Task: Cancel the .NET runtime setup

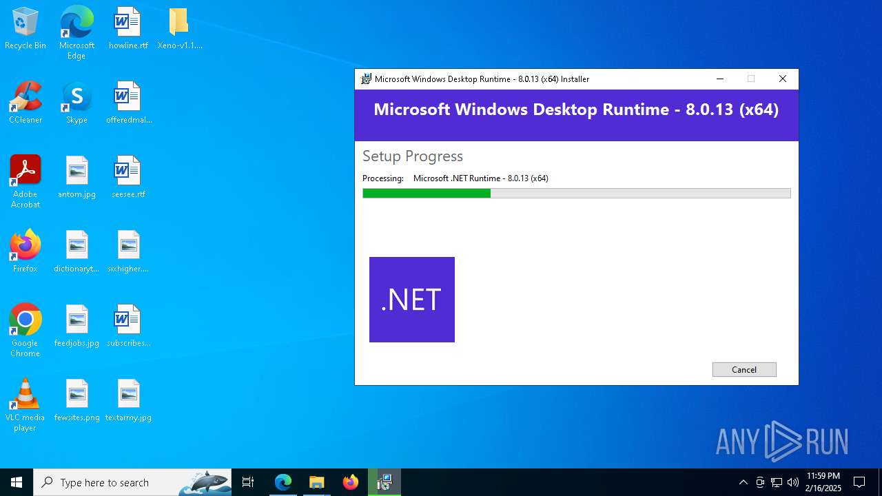Action: click(x=744, y=370)
